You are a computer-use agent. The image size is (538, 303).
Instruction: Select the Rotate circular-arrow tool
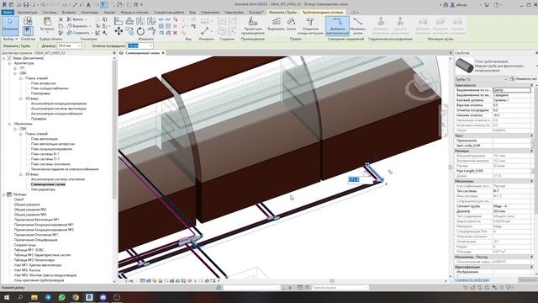(140, 31)
